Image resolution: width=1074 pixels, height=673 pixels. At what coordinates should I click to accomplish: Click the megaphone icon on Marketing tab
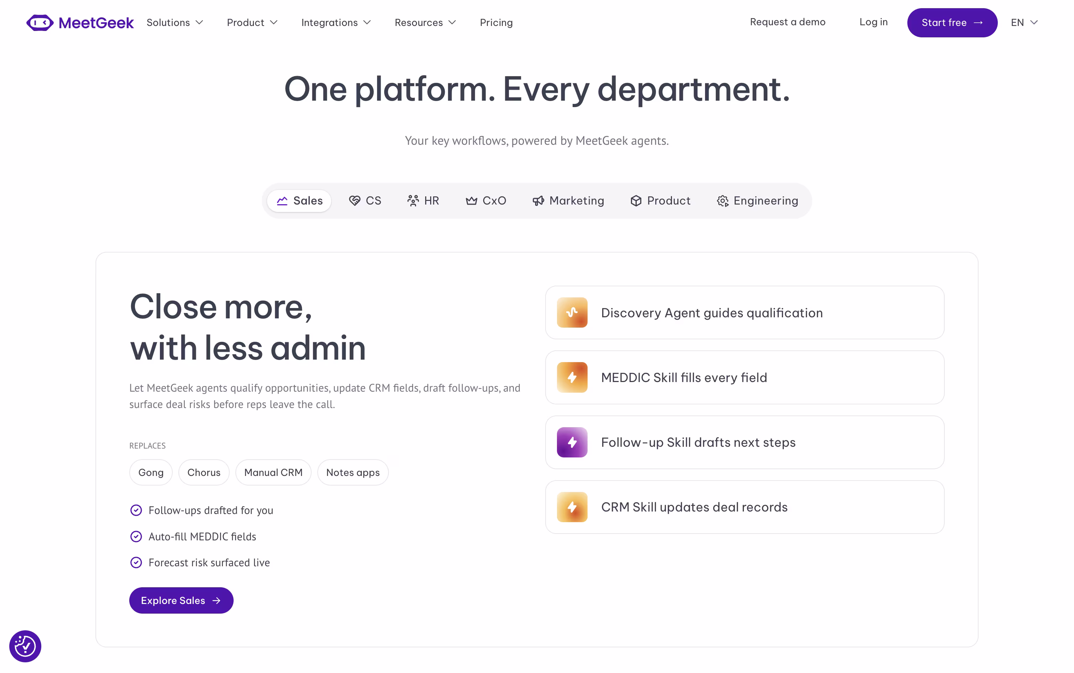point(538,201)
